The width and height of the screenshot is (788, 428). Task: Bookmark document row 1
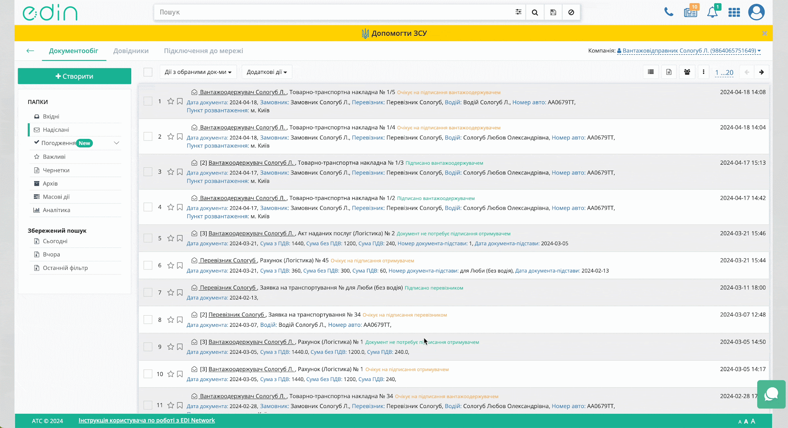[180, 101]
